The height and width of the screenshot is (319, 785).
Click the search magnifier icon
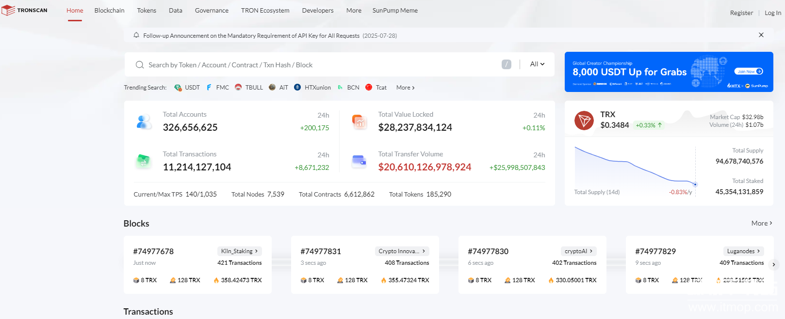pos(140,65)
